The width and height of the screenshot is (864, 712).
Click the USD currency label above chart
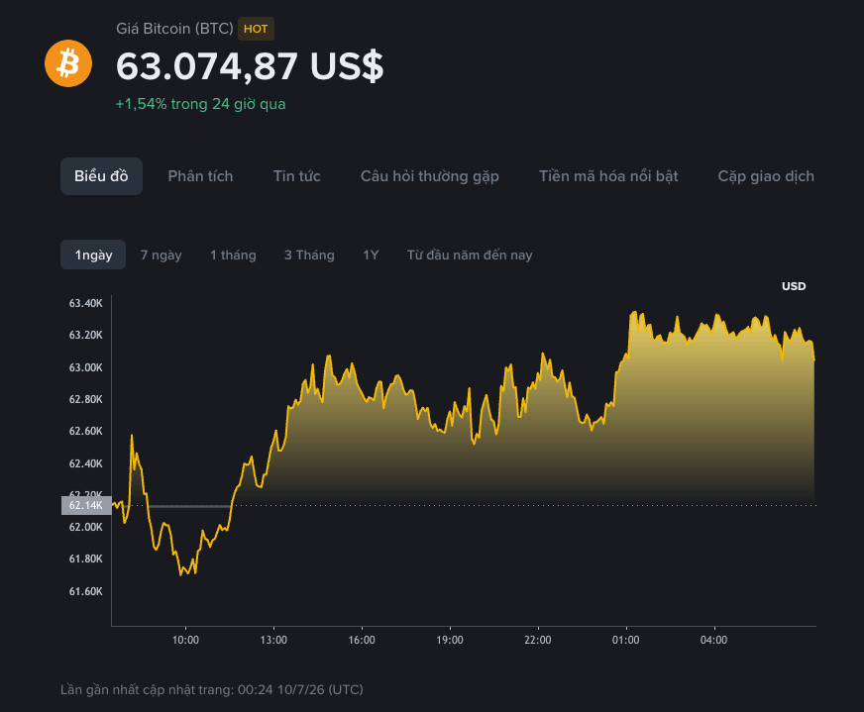tap(794, 286)
